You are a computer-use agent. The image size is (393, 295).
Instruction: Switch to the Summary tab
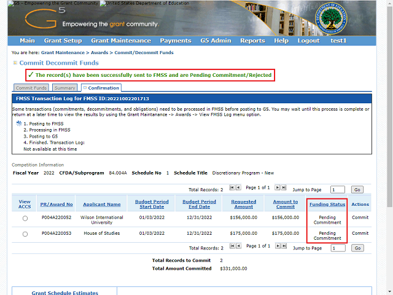pyautogui.click(x=64, y=88)
